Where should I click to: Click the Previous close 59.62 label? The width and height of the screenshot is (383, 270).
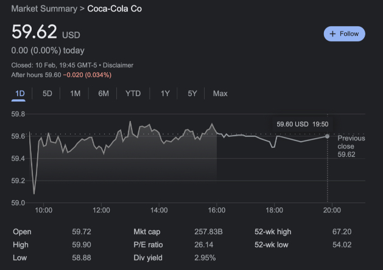point(351,147)
